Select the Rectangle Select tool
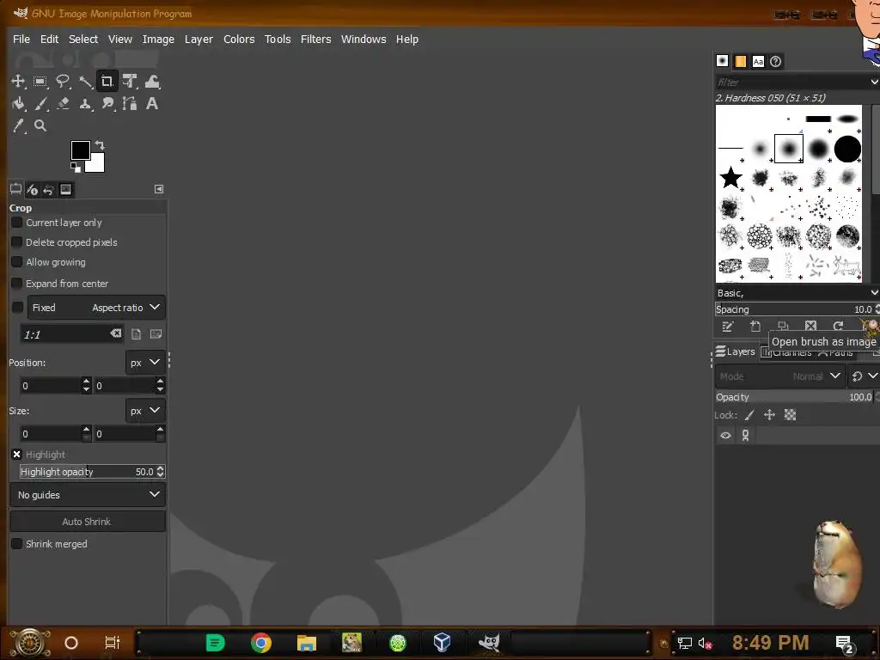This screenshot has height=660, width=880. pyautogui.click(x=40, y=82)
